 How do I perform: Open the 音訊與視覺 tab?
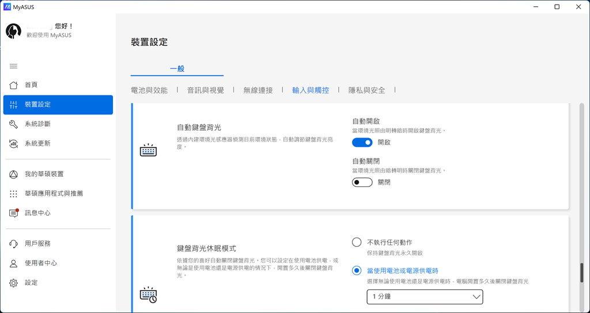tap(205, 90)
